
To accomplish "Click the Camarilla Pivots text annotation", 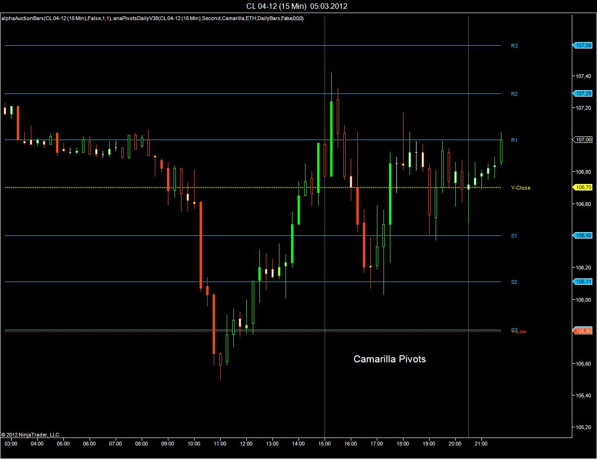I will pos(389,359).
